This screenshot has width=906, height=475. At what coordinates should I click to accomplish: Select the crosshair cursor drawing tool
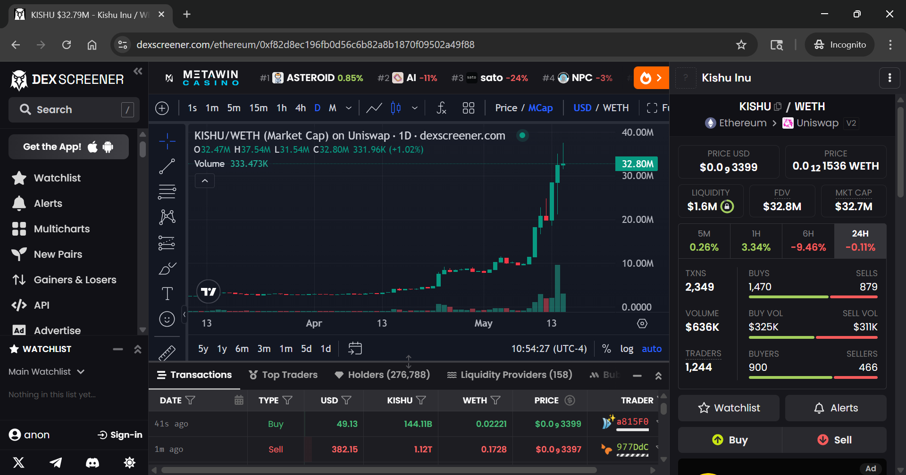[167, 140]
